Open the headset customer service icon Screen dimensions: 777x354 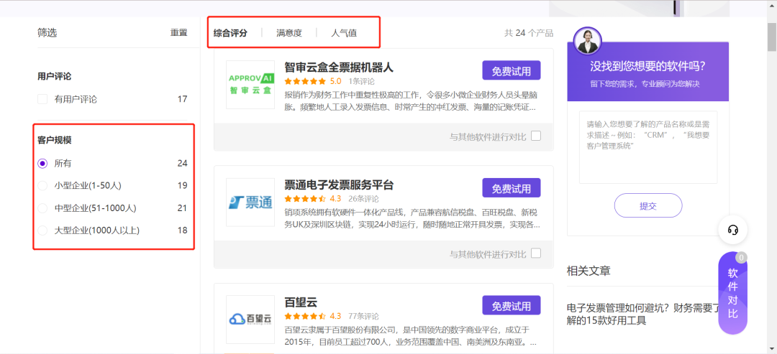[733, 230]
